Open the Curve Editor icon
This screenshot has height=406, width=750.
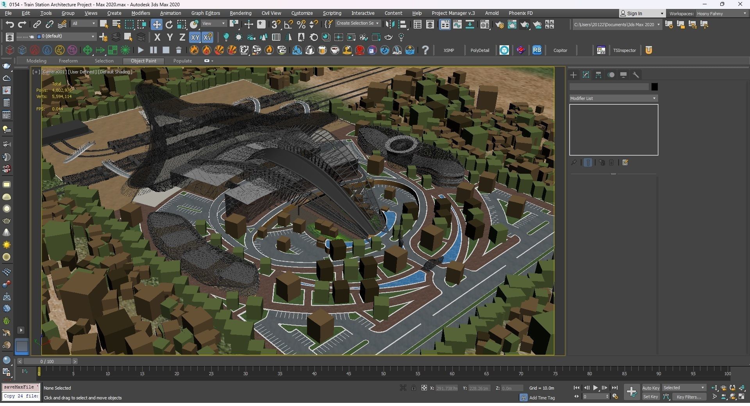457,24
